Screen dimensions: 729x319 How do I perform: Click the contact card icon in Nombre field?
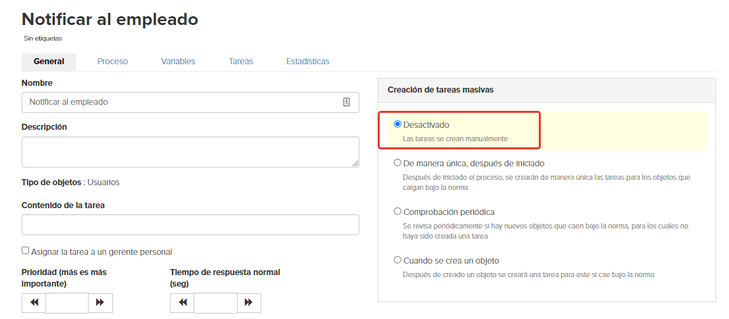(347, 102)
